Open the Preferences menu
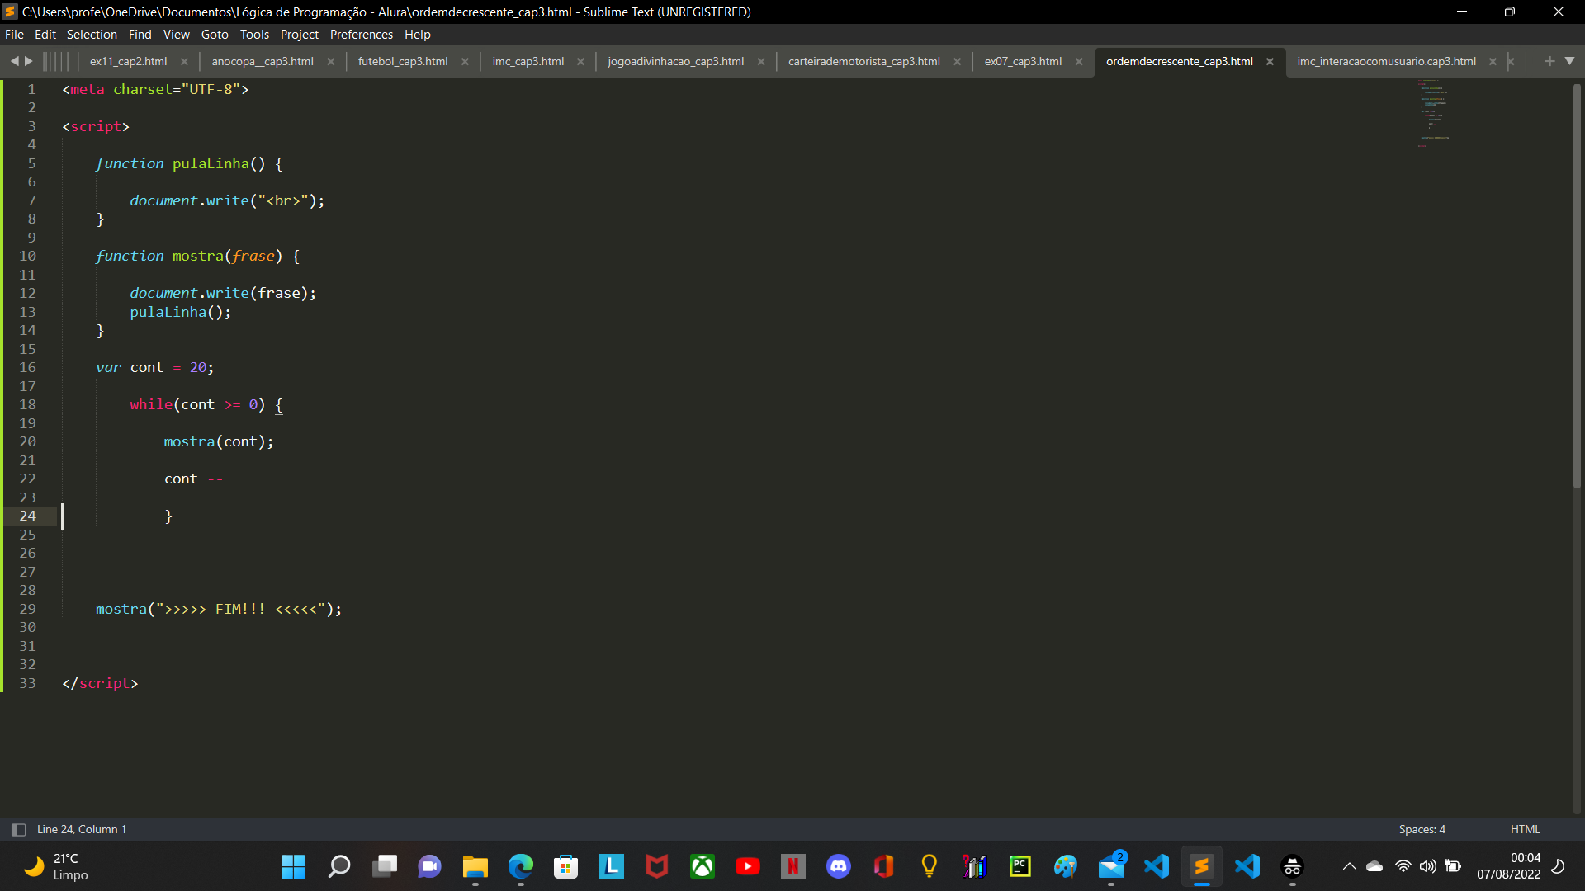 tap(362, 35)
